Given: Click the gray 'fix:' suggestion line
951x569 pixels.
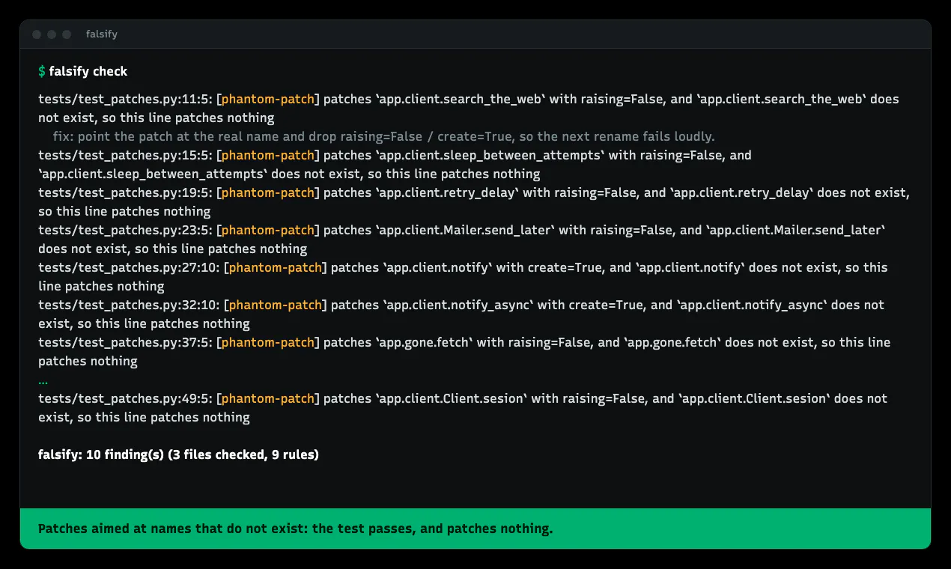Looking at the screenshot, I should tap(384, 136).
